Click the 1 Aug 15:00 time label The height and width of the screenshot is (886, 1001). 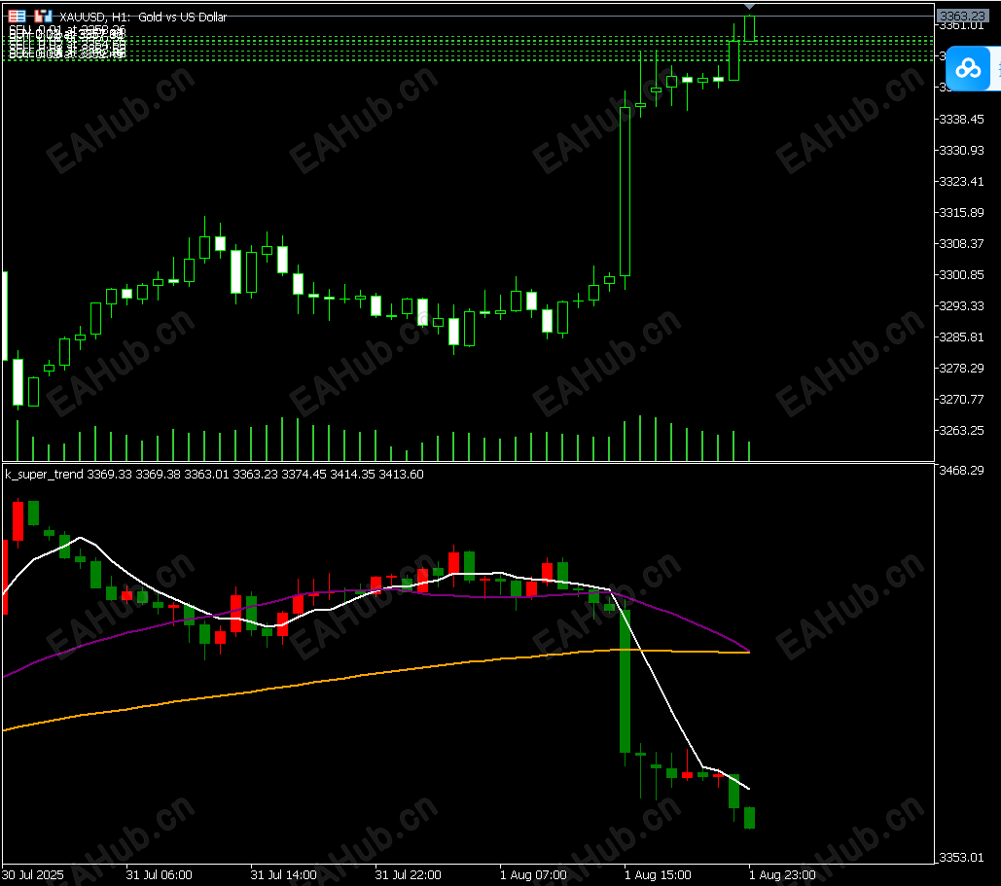(x=658, y=875)
